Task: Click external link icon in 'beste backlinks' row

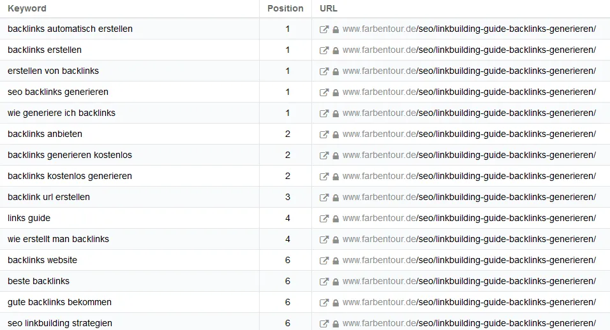Action: click(324, 282)
